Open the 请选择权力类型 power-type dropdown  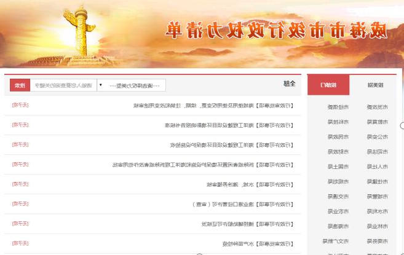coord(131,85)
